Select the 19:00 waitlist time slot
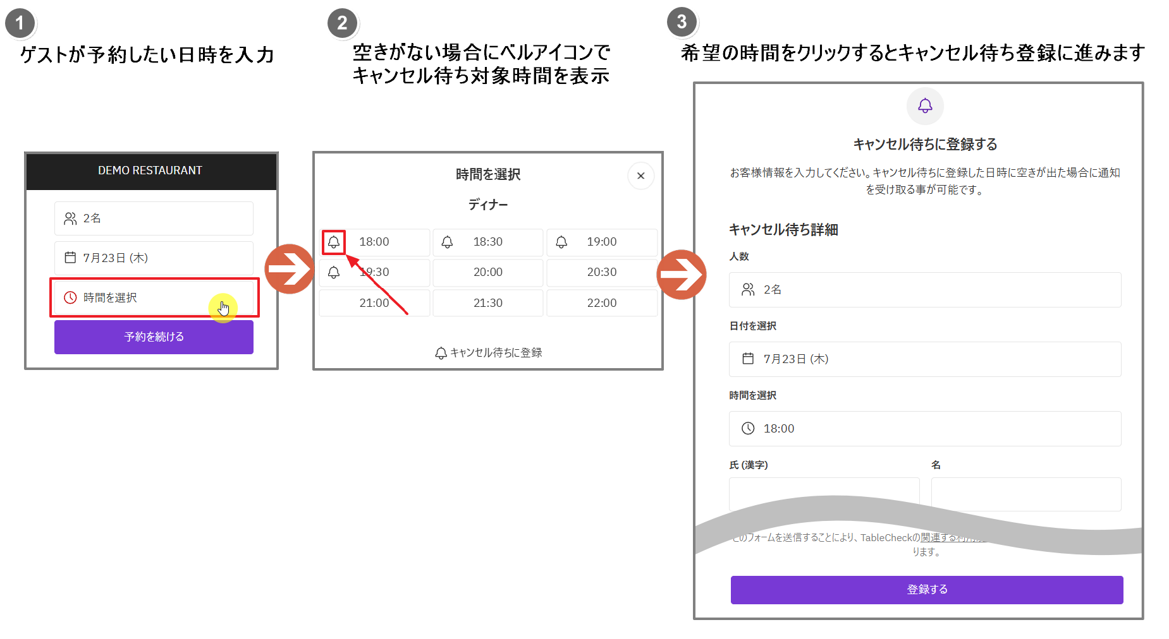The height and width of the screenshot is (639, 1169). tap(602, 242)
